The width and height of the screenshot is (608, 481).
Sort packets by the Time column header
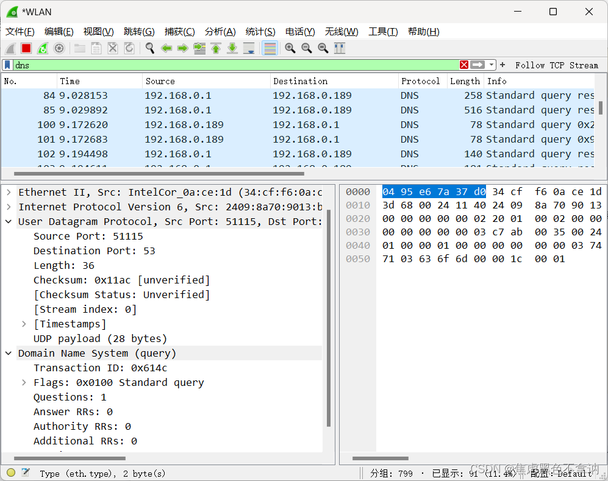click(x=99, y=81)
